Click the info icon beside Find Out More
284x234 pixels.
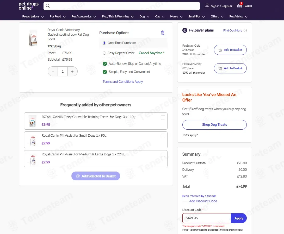[245, 30]
